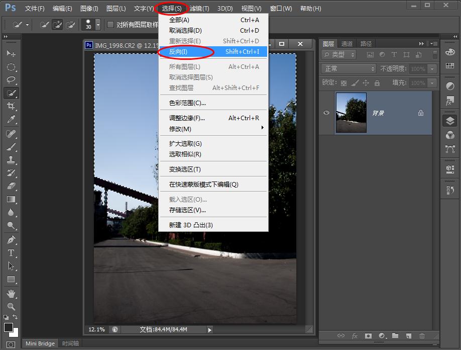Image resolution: width=461 pixels, height=350 pixels.
Task: Click the foreground color swatch
Action: point(9,327)
